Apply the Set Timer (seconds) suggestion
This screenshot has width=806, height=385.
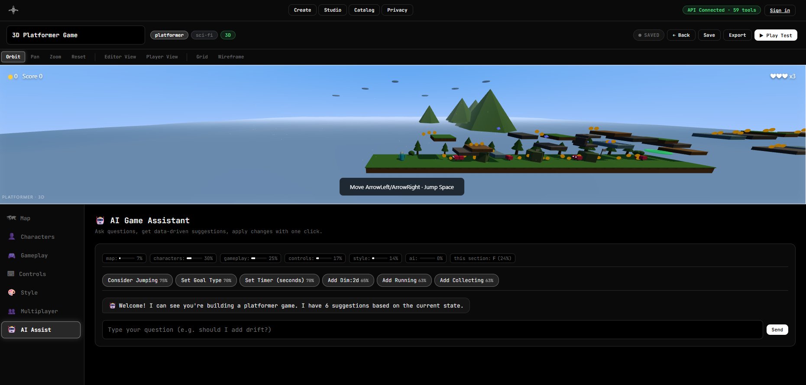click(279, 280)
